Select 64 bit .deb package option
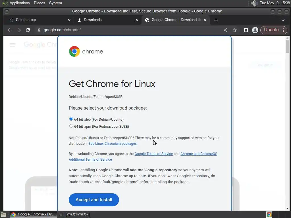The height and width of the screenshot is (218, 291). [x=71, y=119]
